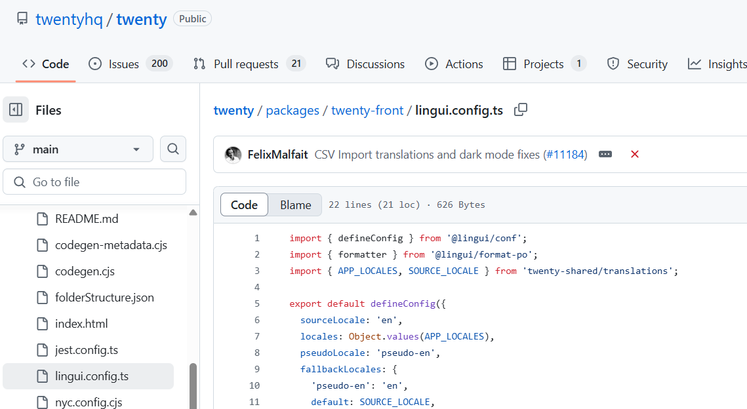Screen dimensions: 747x409
Task: Click the repository icon beside twentyhq
Action: [x=22, y=19]
